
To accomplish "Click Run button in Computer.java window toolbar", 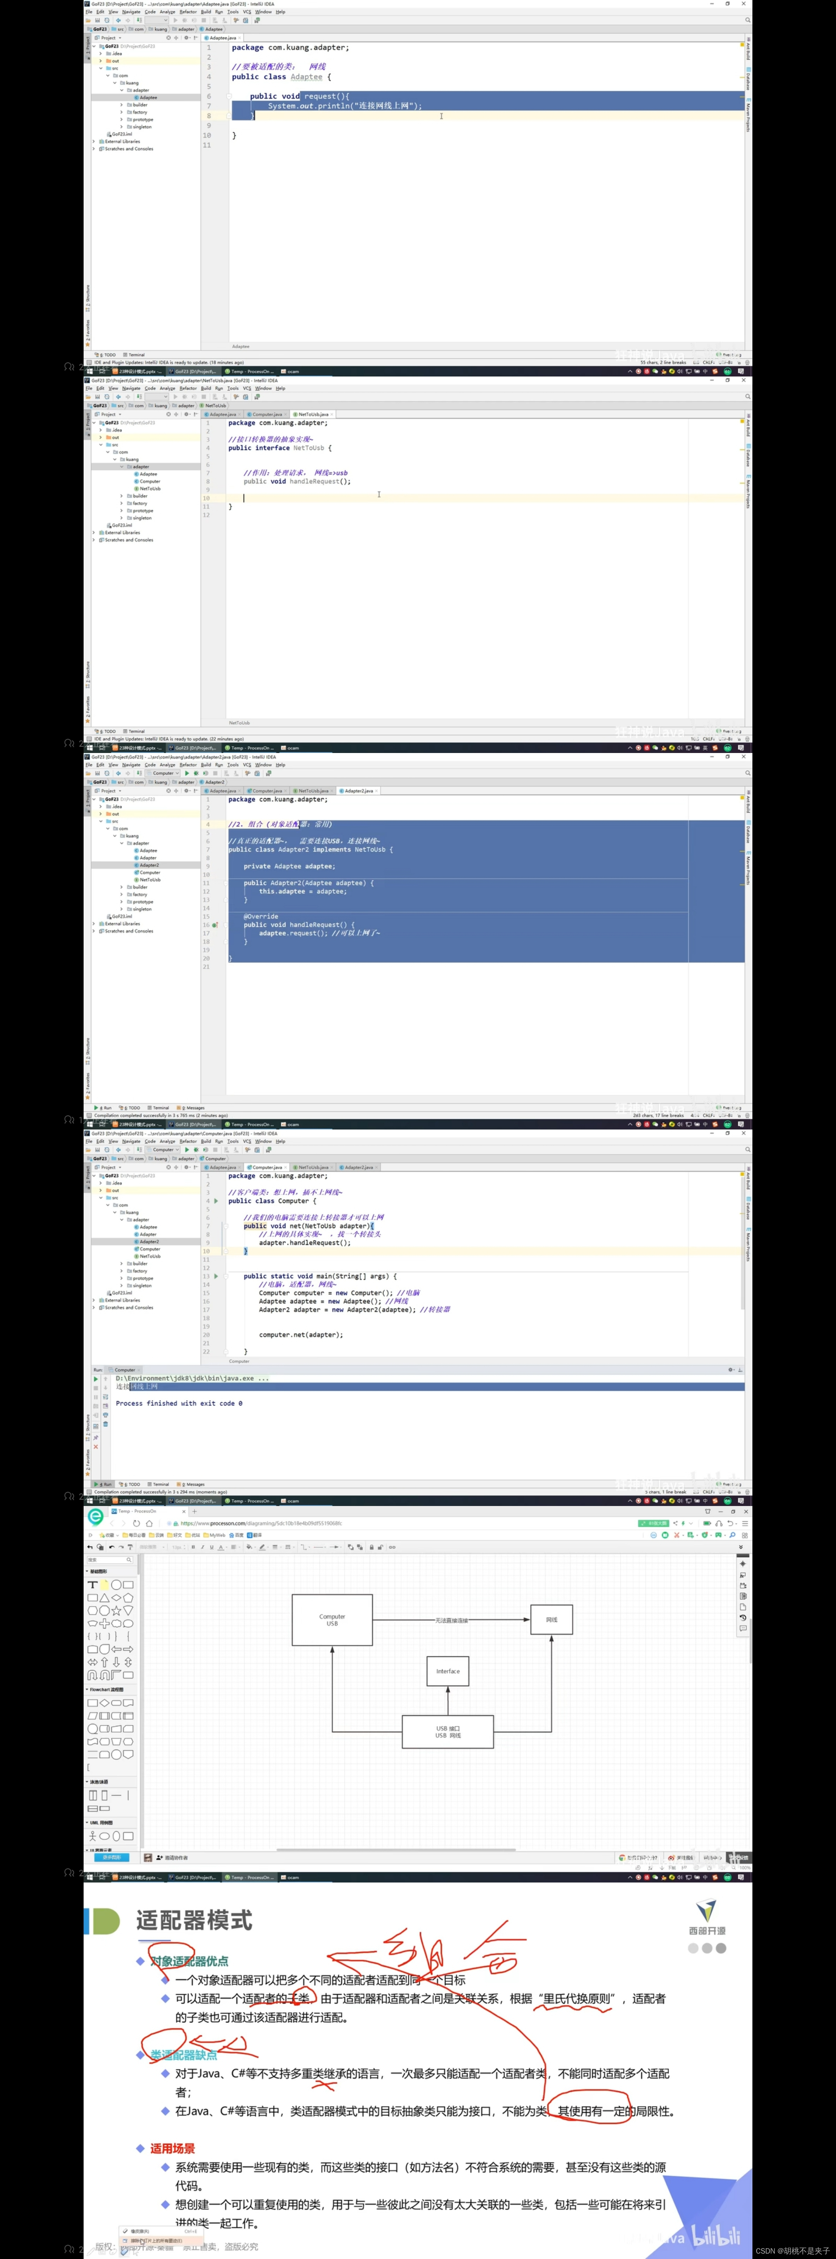I will click(186, 1150).
